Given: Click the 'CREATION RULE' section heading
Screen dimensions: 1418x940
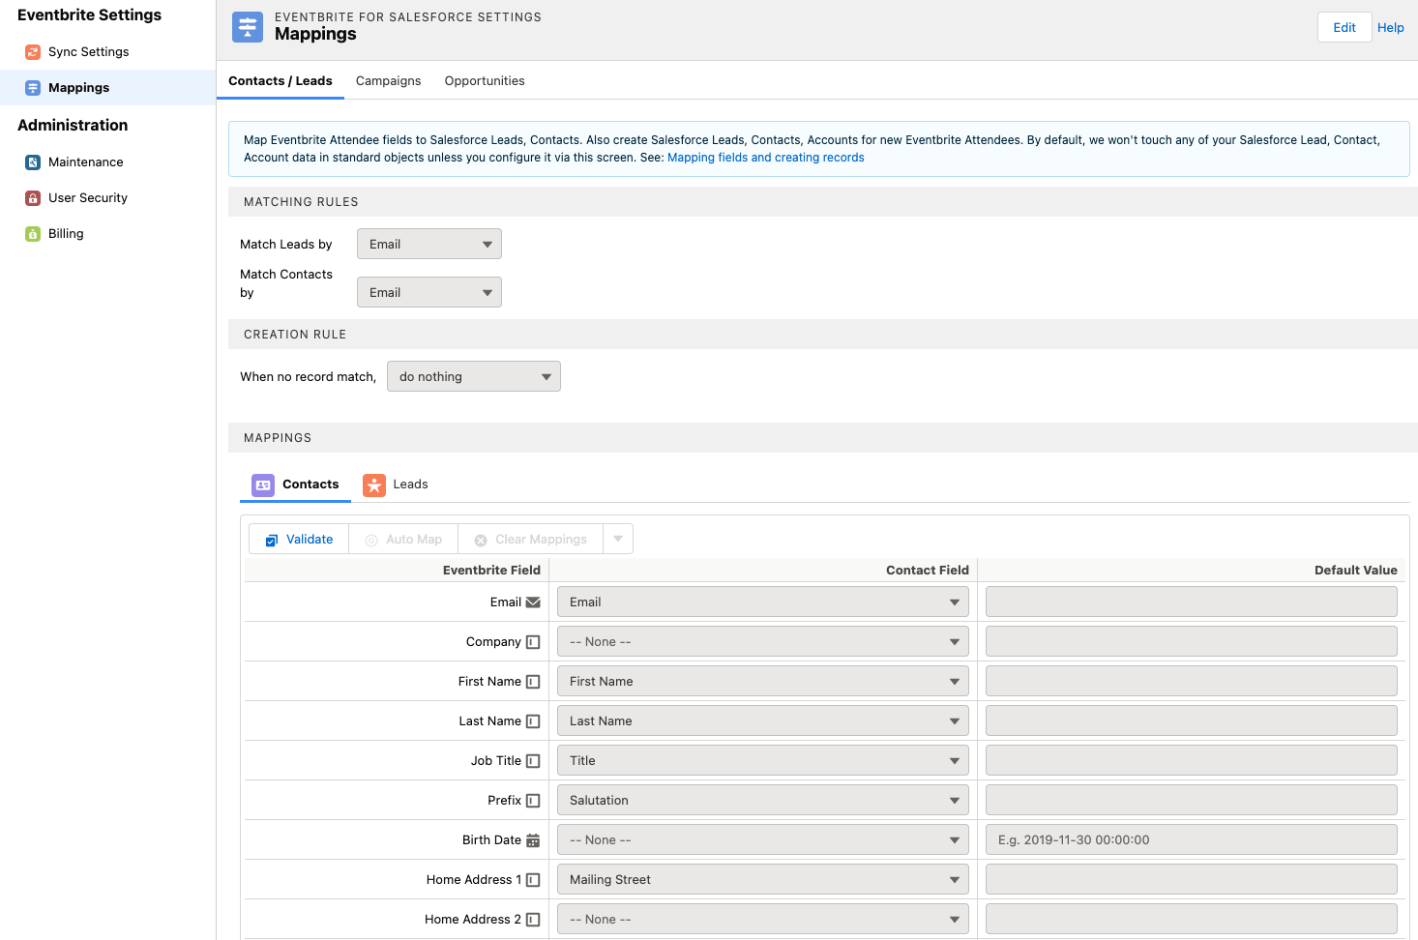Looking at the screenshot, I should pos(295,335).
